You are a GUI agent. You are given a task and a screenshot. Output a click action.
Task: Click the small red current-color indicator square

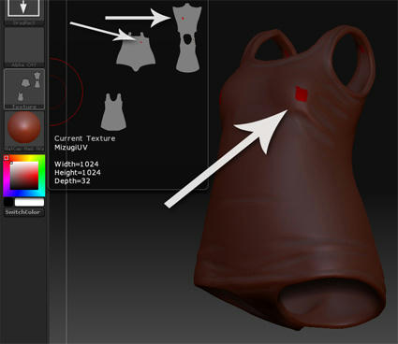tap(6, 158)
